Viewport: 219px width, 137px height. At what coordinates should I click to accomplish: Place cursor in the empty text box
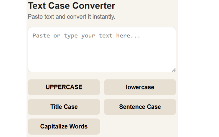102,50
